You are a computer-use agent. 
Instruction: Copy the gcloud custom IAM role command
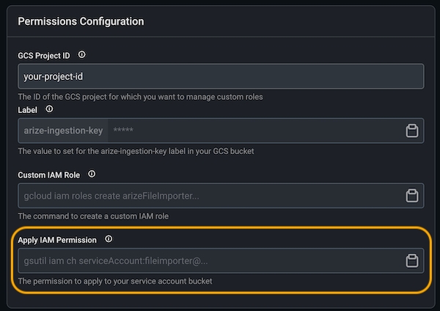click(411, 196)
